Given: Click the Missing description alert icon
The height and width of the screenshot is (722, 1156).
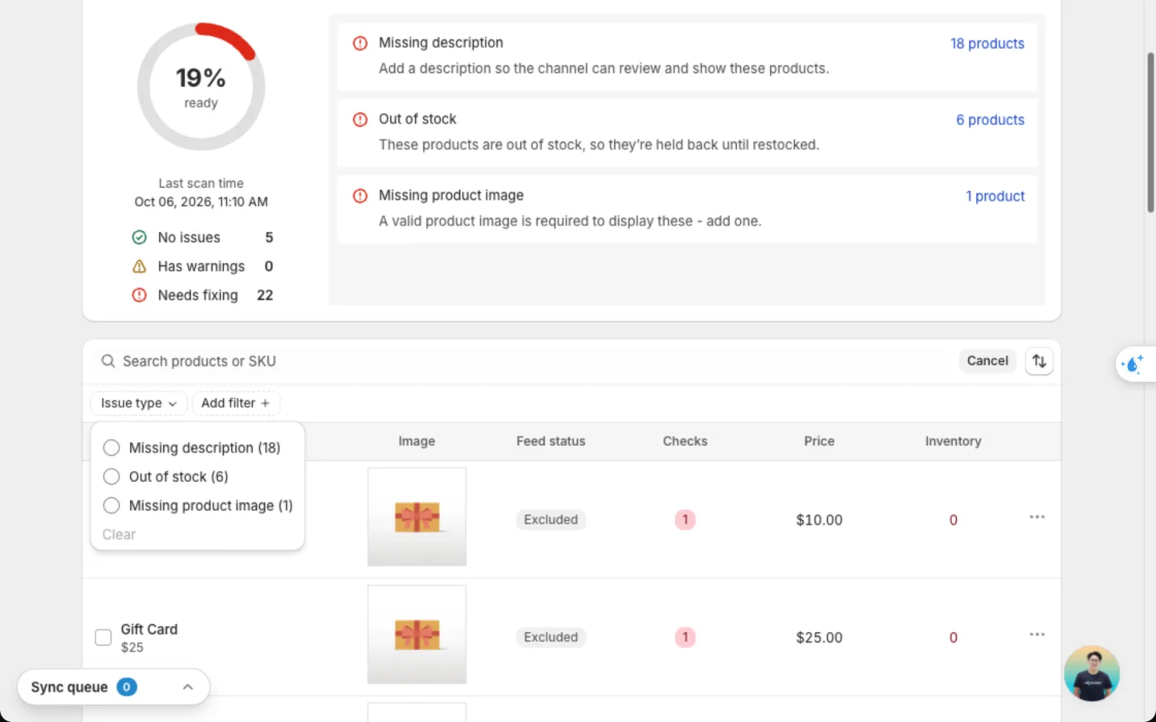Looking at the screenshot, I should tap(360, 43).
